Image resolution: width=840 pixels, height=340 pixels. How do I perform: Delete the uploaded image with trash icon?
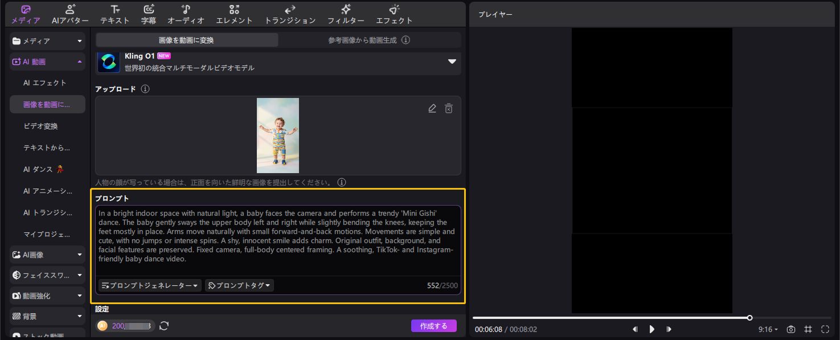point(449,108)
